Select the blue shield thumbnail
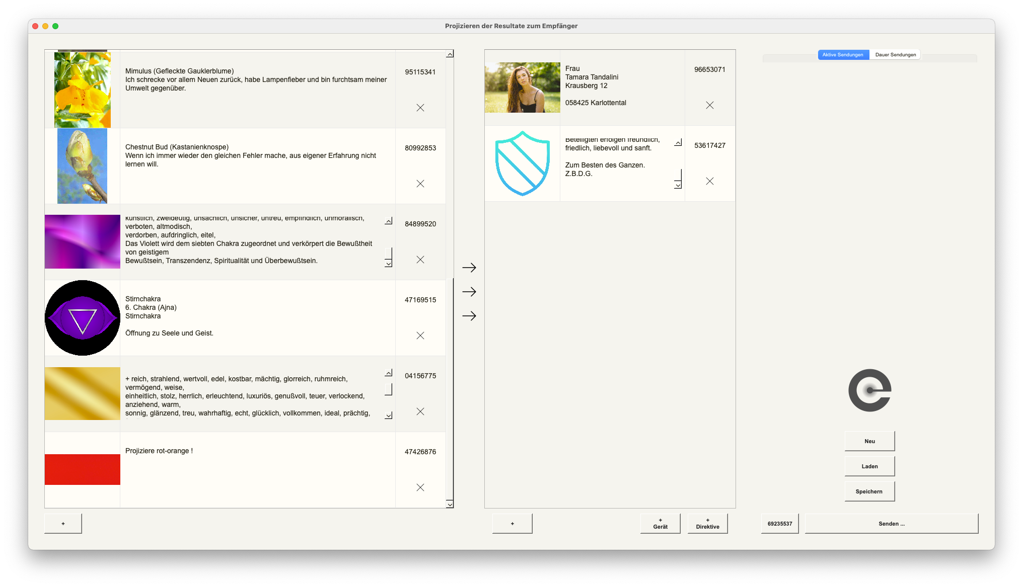 tap(523, 163)
